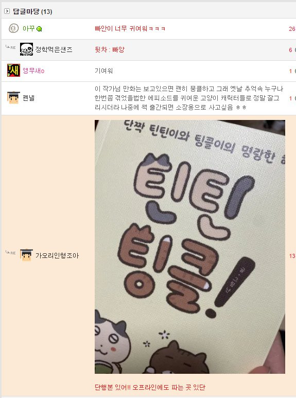Click the 답글마당 (13) heading

[x=32, y=11]
